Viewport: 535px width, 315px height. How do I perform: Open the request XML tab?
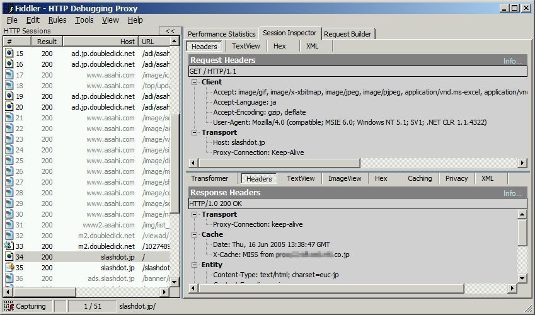click(x=312, y=46)
